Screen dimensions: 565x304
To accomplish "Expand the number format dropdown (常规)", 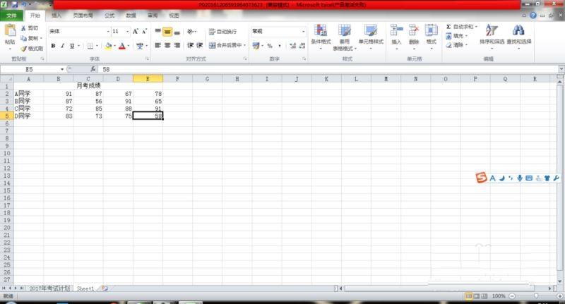I will point(303,32).
